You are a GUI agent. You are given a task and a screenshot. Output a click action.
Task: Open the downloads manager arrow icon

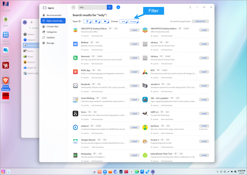coord(118,7)
